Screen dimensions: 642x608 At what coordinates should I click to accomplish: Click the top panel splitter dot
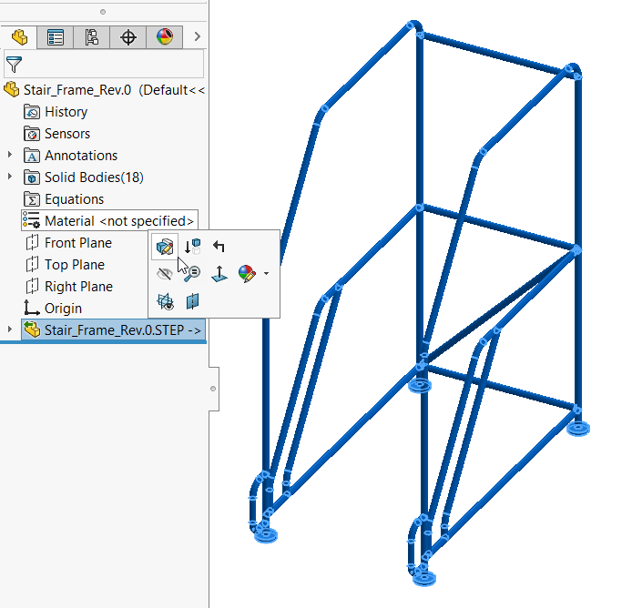point(103,12)
